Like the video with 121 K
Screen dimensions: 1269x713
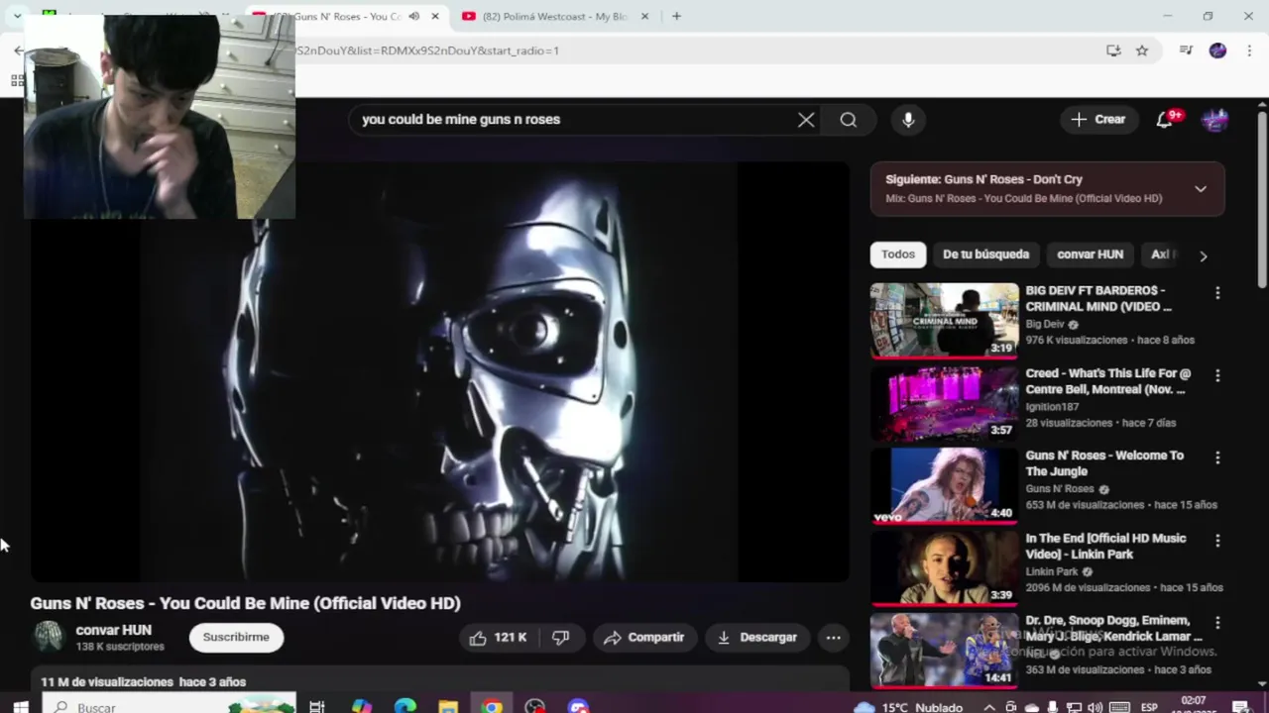[499, 638]
